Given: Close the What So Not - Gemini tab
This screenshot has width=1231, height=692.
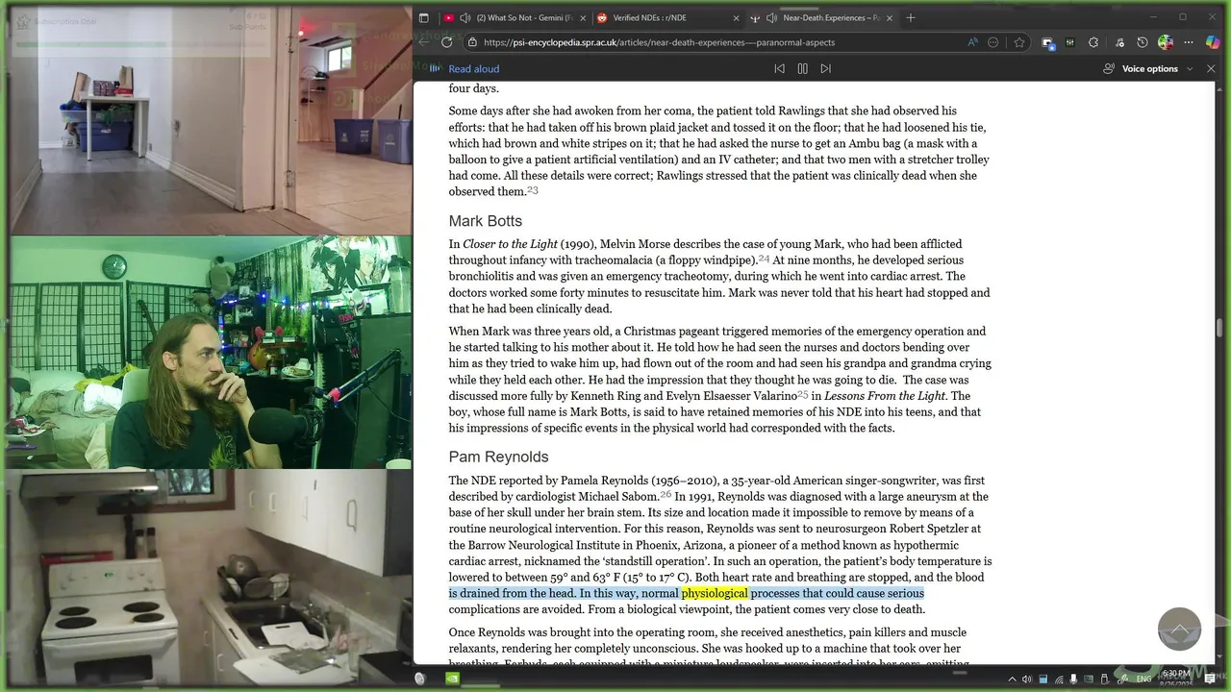Looking at the screenshot, I should [x=583, y=17].
